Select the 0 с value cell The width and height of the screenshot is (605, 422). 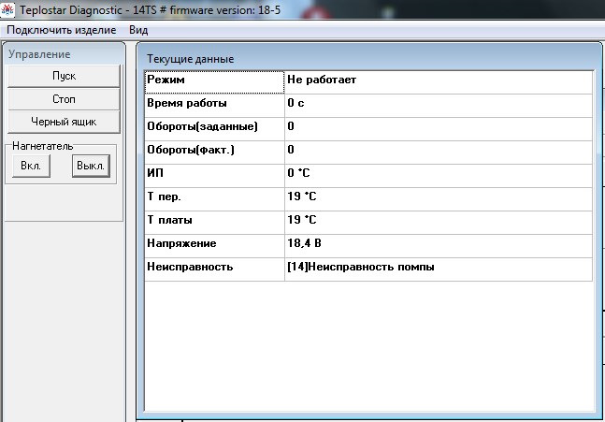tap(439, 106)
